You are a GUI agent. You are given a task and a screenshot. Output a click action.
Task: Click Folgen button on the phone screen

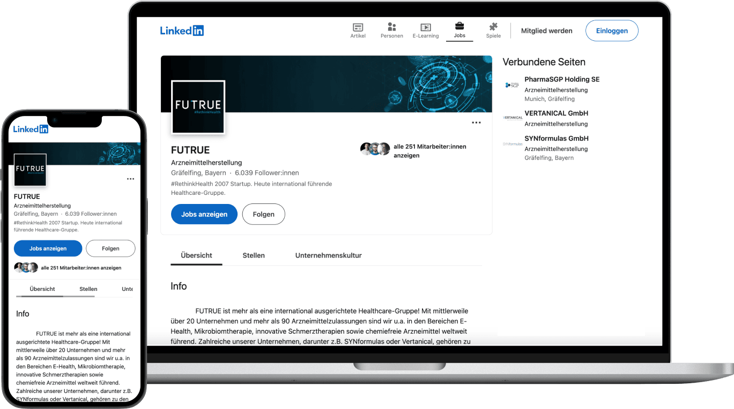[x=111, y=249]
